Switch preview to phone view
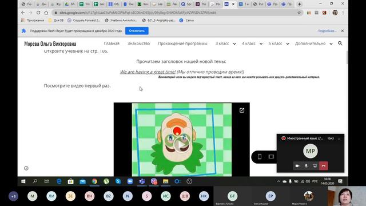 [x=260, y=156]
